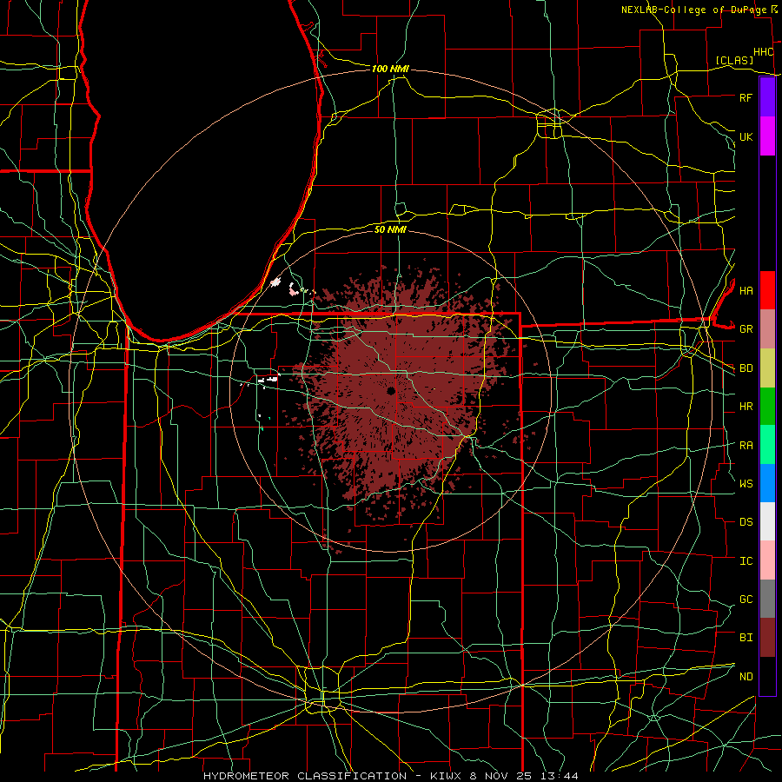Screen dimensions: 782x782
Task: Click the DS legend label
Action: click(746, 522)
